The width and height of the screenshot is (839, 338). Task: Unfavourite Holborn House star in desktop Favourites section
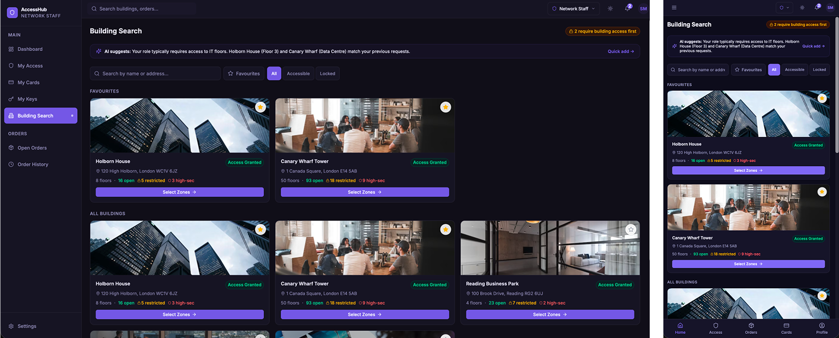[x=260, y=107]
